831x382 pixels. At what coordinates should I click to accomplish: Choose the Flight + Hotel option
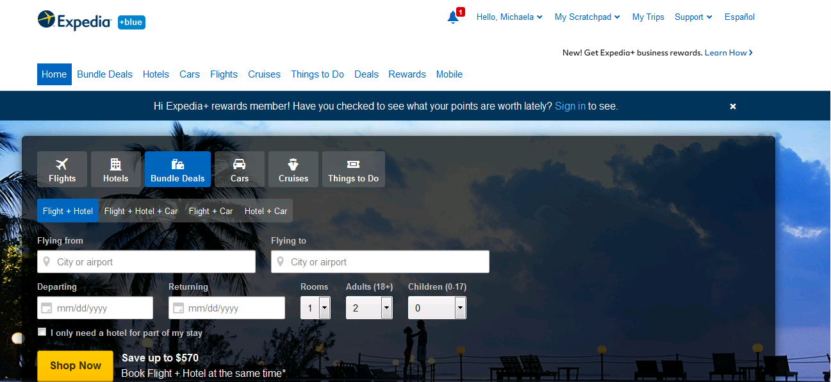68,211
